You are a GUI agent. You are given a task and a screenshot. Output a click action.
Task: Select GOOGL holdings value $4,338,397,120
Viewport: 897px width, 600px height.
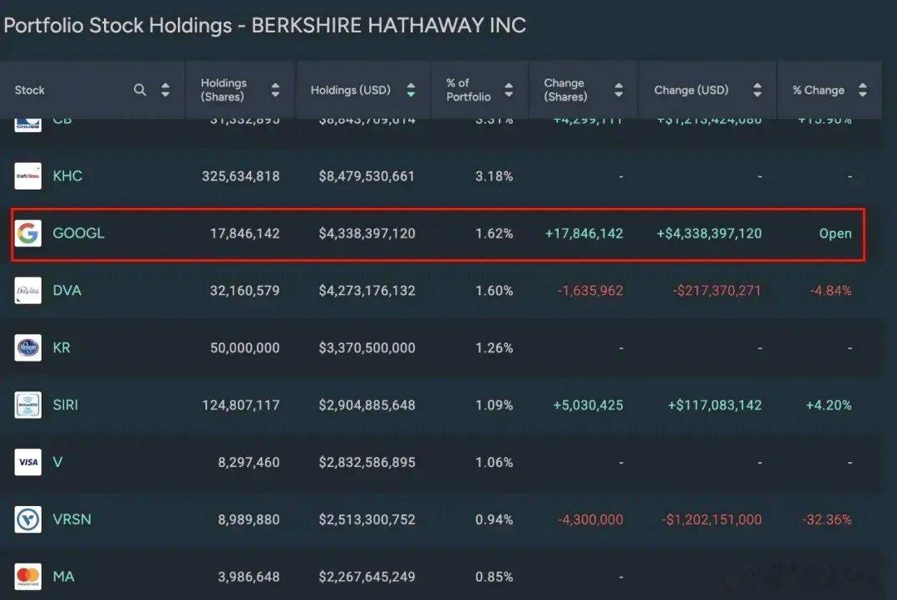(x=367, y=234)
